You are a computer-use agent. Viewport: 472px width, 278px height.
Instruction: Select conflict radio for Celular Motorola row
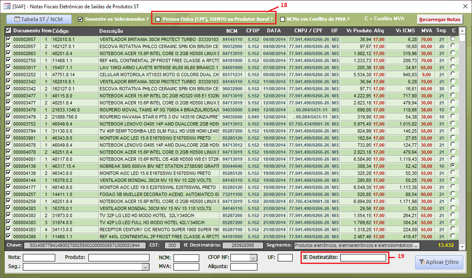(452, 75)
